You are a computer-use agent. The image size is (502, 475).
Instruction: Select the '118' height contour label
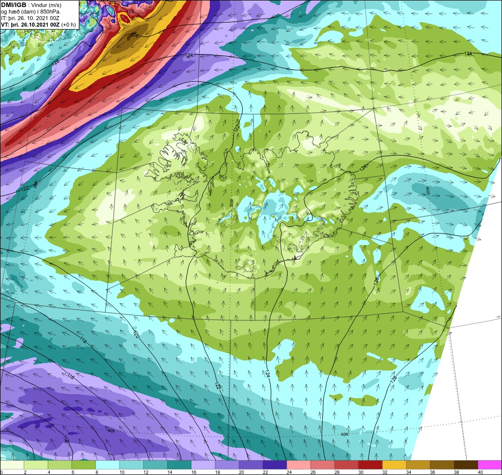83,340
